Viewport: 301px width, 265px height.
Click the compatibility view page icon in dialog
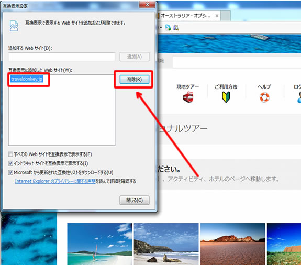pos(14,26)
